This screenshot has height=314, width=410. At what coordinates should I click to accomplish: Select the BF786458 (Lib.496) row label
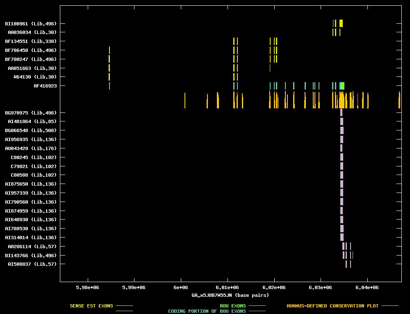(x=31, y=50)
